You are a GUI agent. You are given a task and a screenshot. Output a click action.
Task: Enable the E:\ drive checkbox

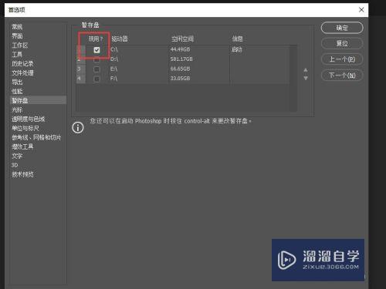(96, 69)
